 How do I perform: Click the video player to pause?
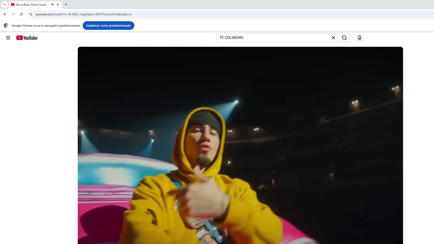(240, 145)
